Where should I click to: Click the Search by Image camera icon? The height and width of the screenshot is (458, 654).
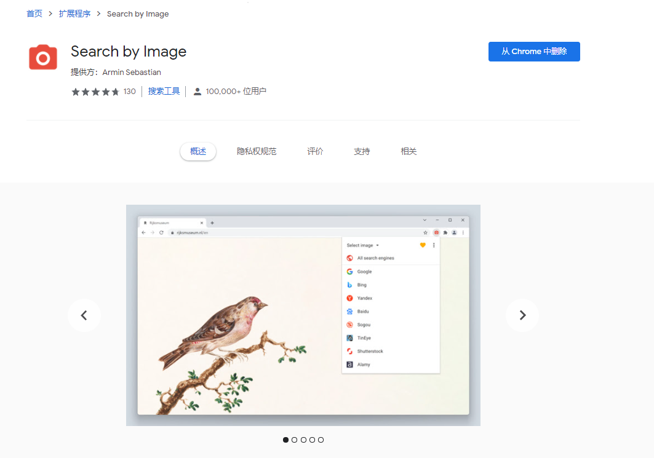click(x=43, y=58)
